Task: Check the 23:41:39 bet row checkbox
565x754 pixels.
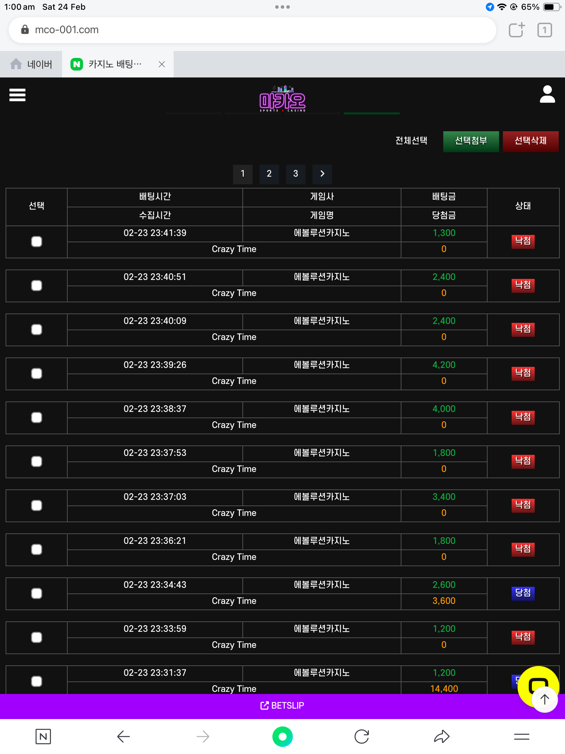Action: pyautogui.click(x=37, y=242)
